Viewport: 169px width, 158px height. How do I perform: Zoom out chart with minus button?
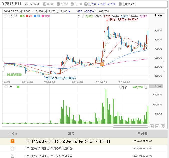click(157, 126)
